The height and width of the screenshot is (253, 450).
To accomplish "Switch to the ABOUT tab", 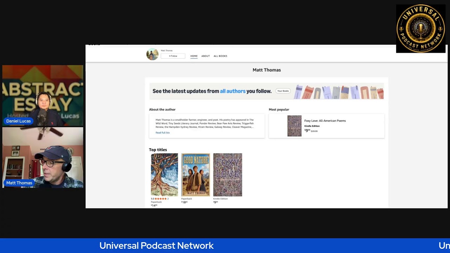I will pos(206,56).
